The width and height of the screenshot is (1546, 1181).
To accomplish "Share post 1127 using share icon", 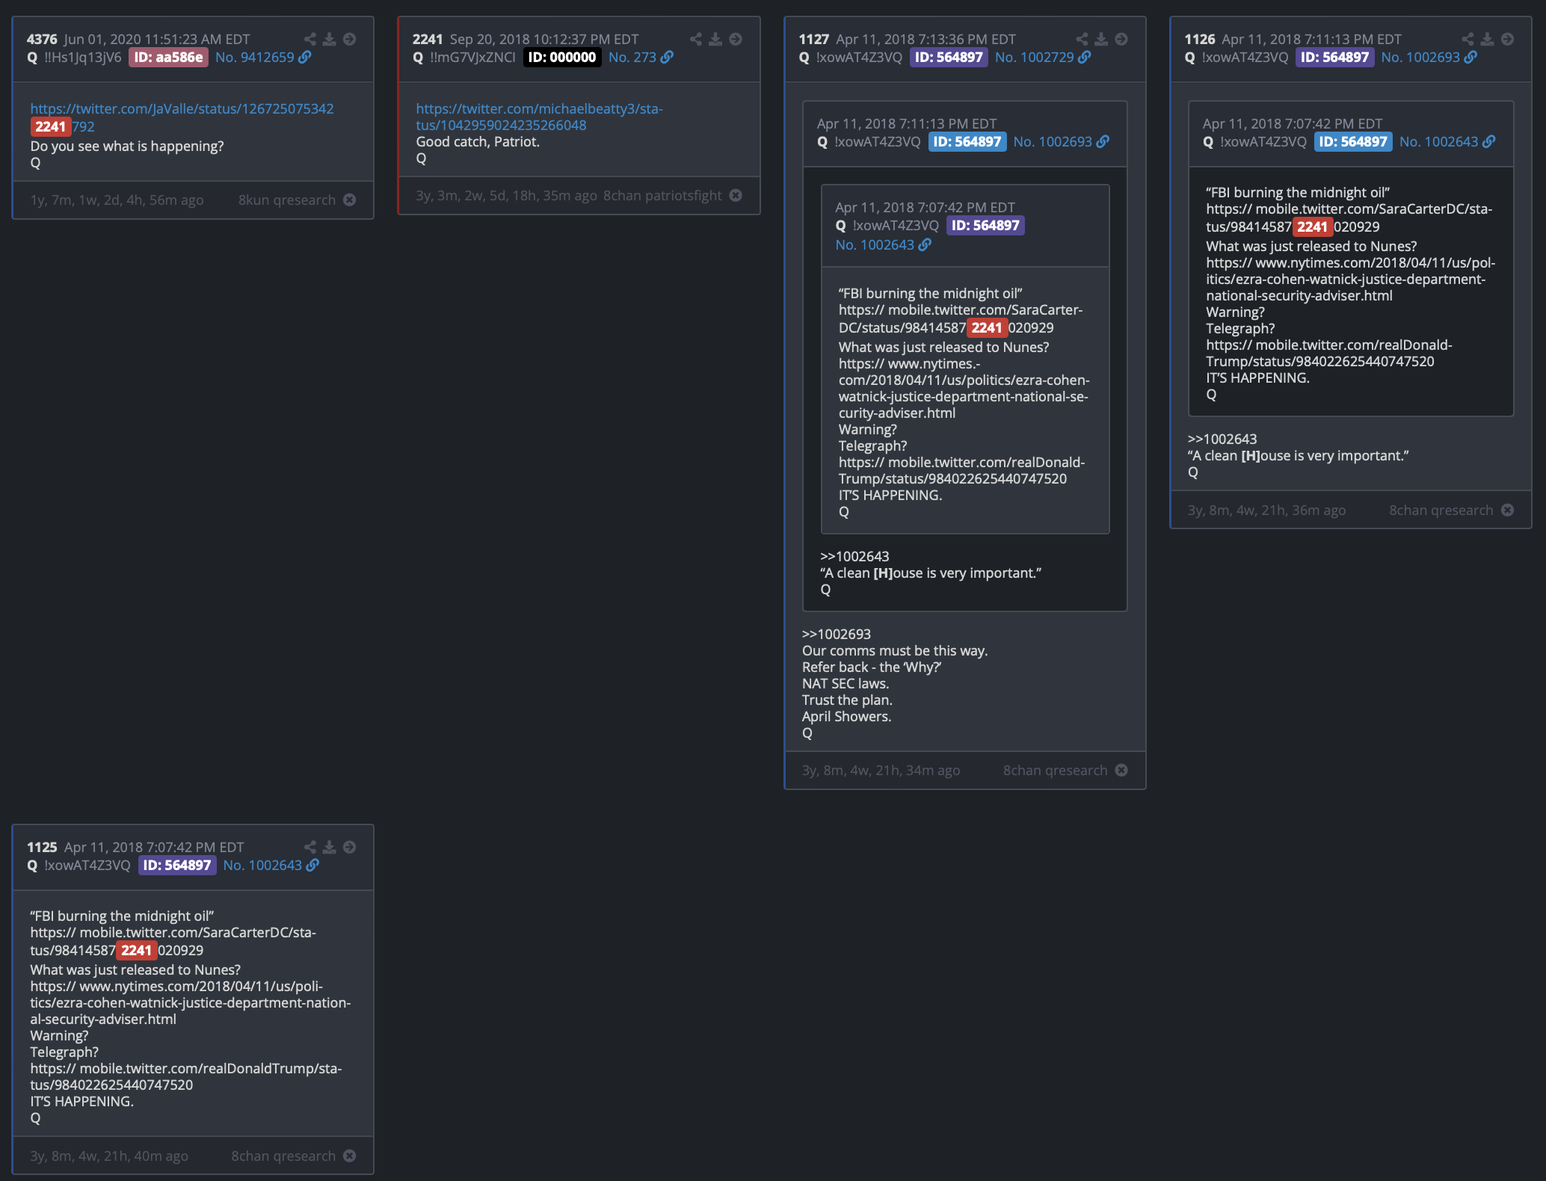I will [1082, 39].
